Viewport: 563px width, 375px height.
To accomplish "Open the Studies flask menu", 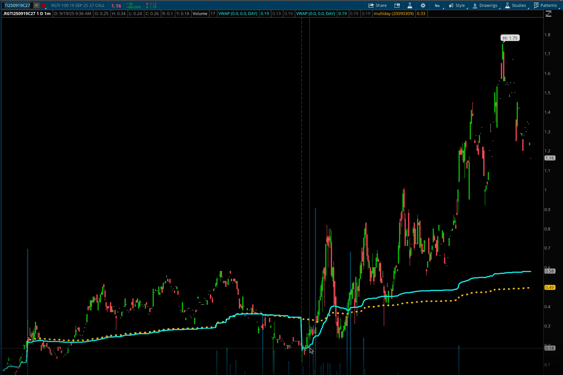I will point(515,5).
